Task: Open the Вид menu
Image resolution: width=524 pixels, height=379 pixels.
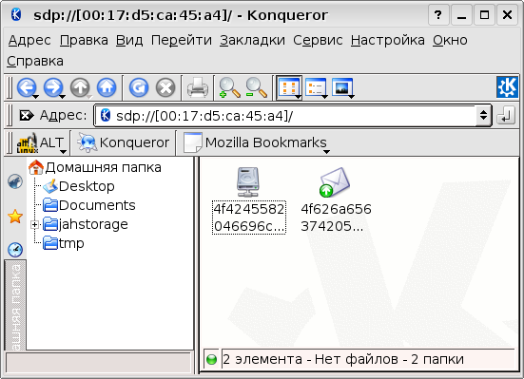Action: (x=129, y=40)
